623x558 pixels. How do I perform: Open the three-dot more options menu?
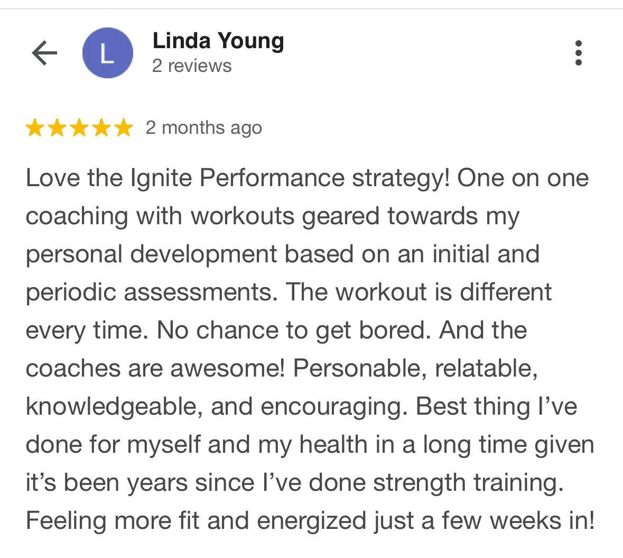pyautogui.click(x=578, y=53)
